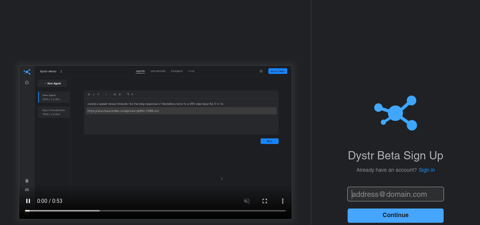This screenshot has height=225, width=480.
Task: Click the notification bell icon
Action: 27,181
